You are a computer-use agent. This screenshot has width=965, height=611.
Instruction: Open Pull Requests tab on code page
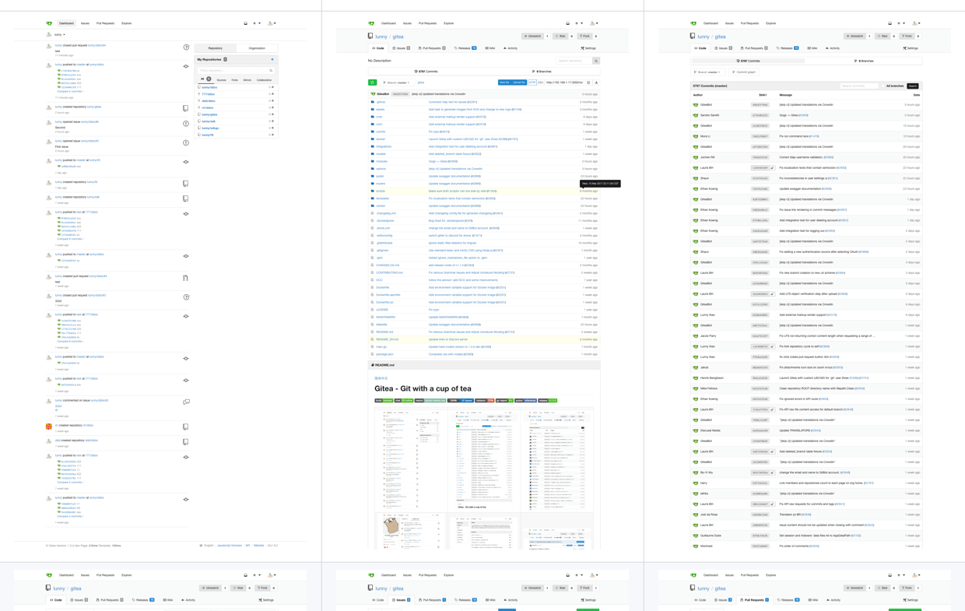pyautogui.click(x=432, y=48)
